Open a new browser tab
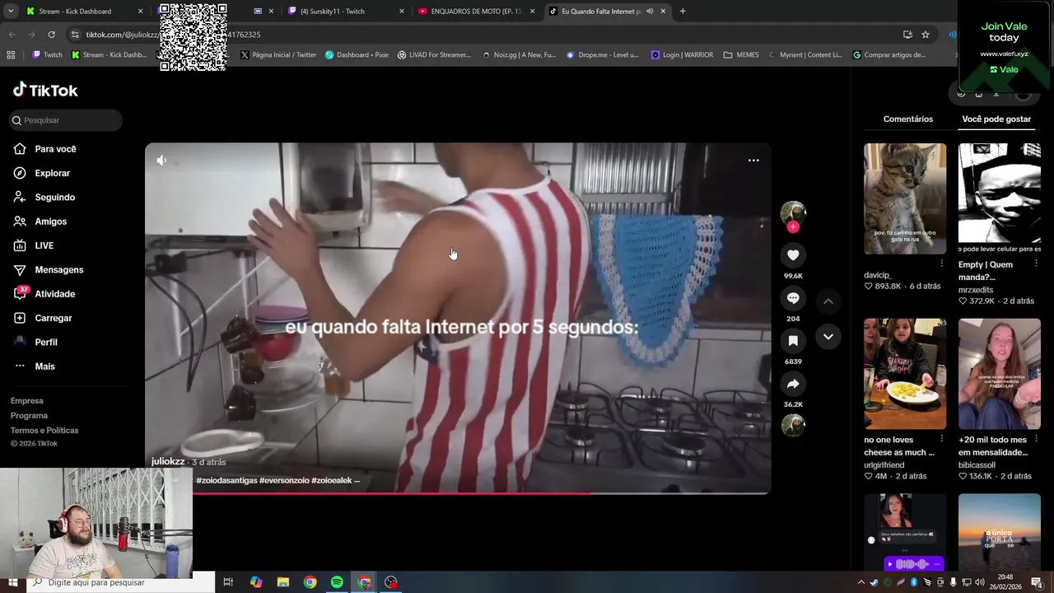The image size is (1054, 593). (x=683, y=12)
